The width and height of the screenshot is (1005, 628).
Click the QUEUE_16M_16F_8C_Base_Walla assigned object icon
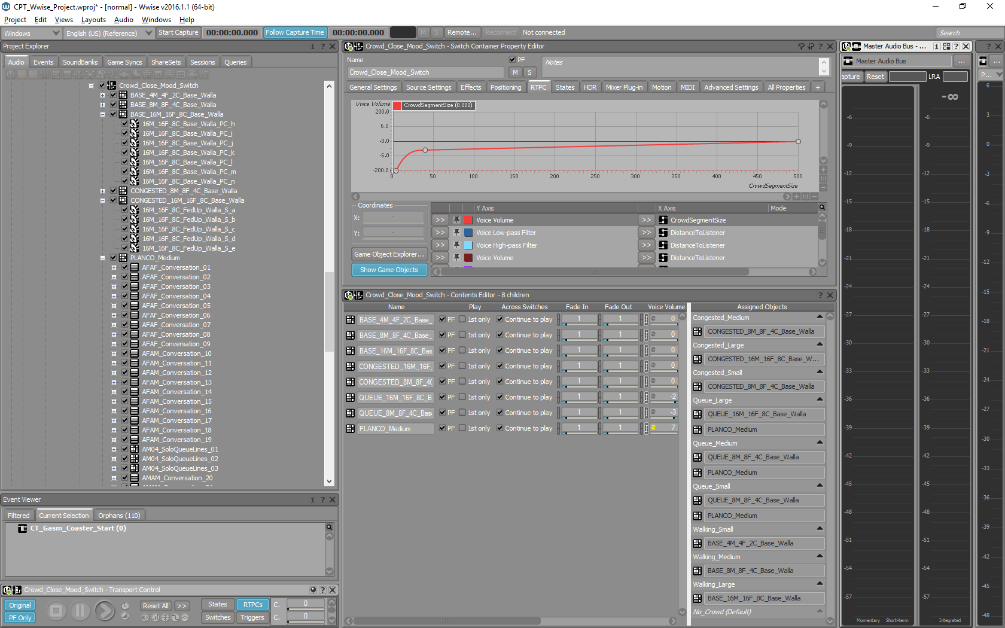pos(698,414)
